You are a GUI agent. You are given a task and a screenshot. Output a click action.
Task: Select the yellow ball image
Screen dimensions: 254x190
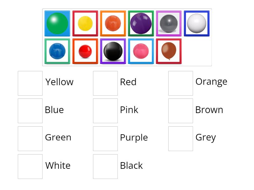click(x=85, y=23)
